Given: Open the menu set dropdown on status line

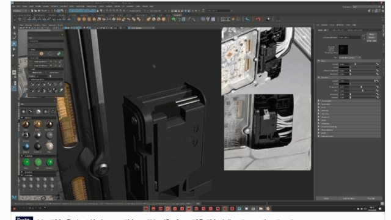Looking at the screenshot, I should click(20, 11).
